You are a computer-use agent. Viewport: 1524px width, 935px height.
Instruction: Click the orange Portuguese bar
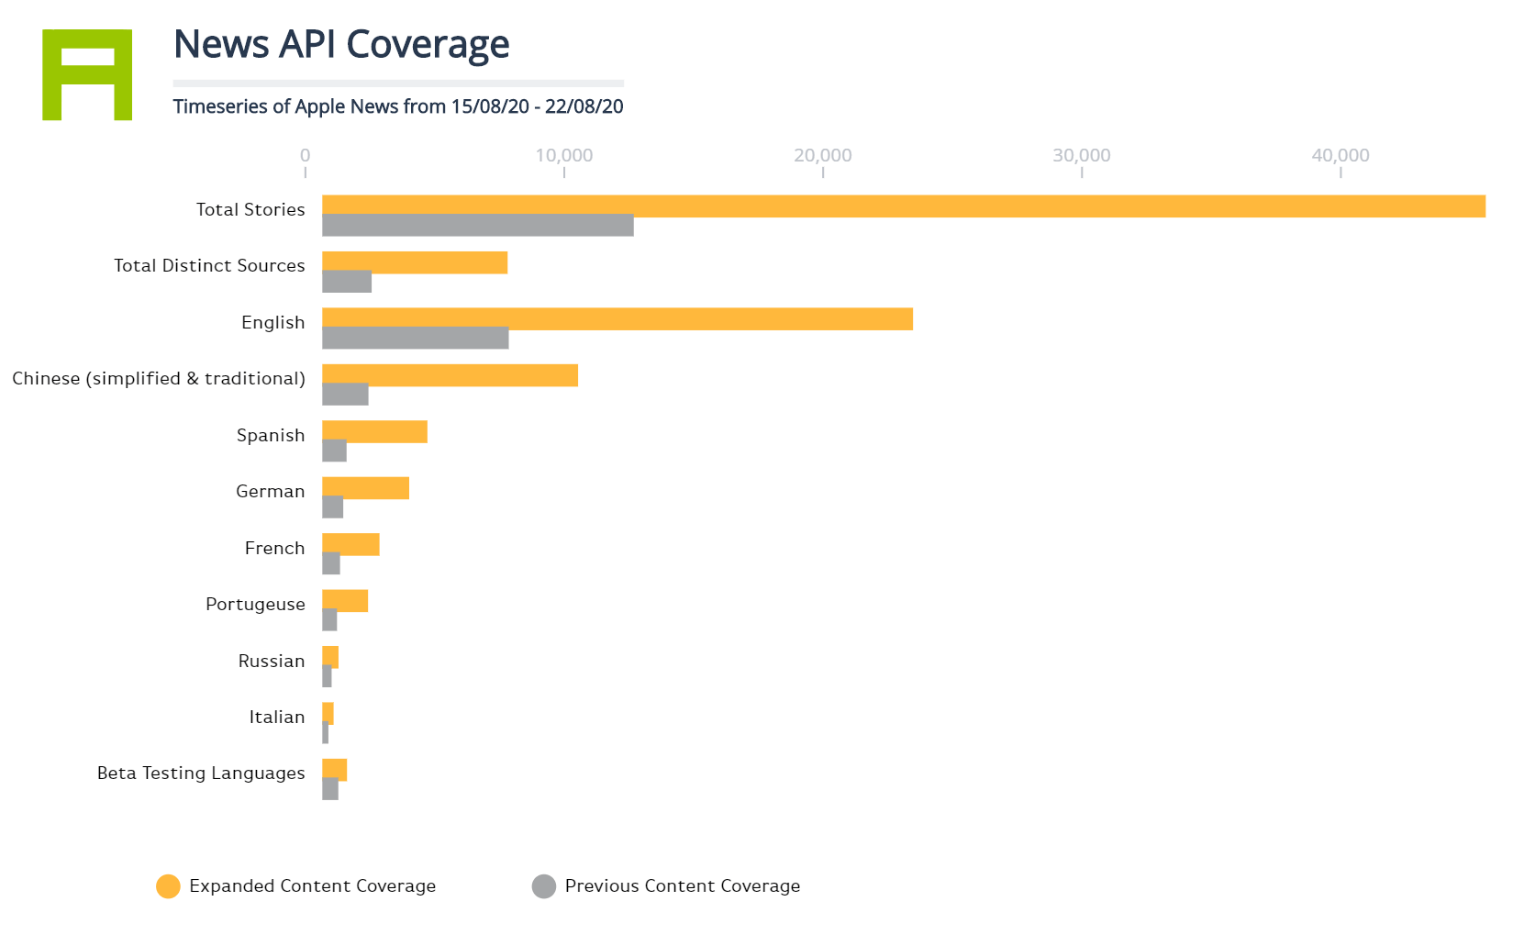(345, 601)
